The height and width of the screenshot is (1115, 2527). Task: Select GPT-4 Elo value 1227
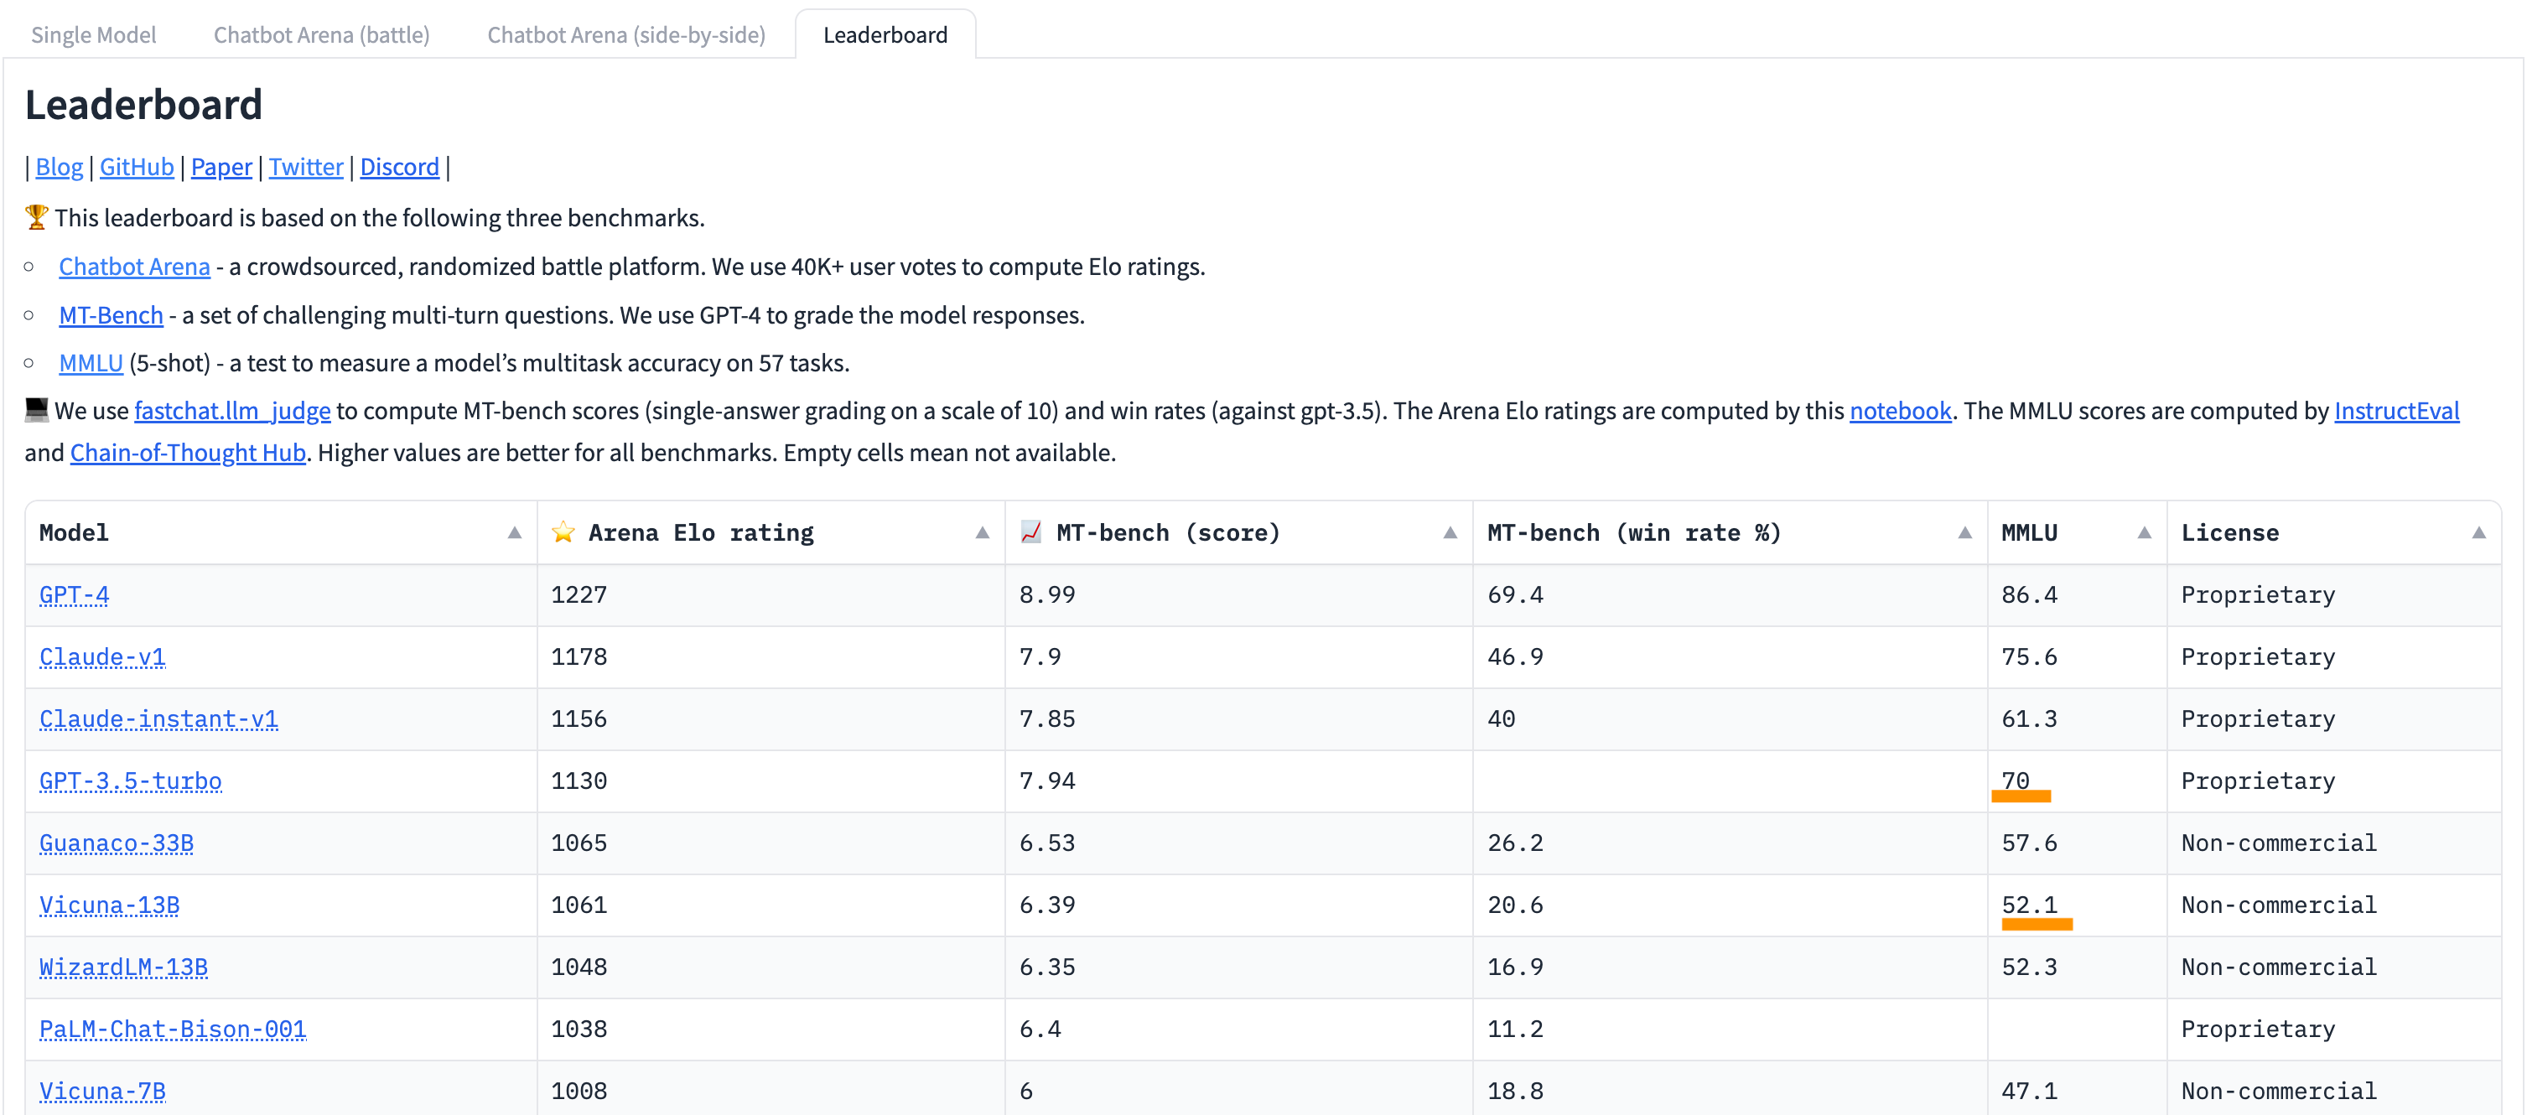[770, 595]
